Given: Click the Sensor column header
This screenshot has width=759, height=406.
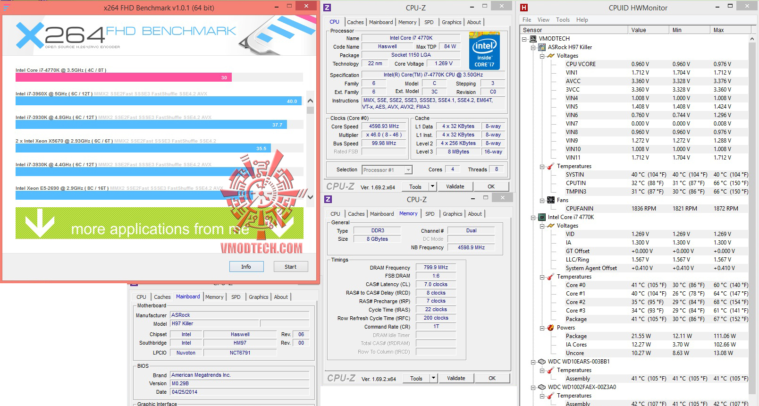Looking at the screenshot, I should point(574,30).
